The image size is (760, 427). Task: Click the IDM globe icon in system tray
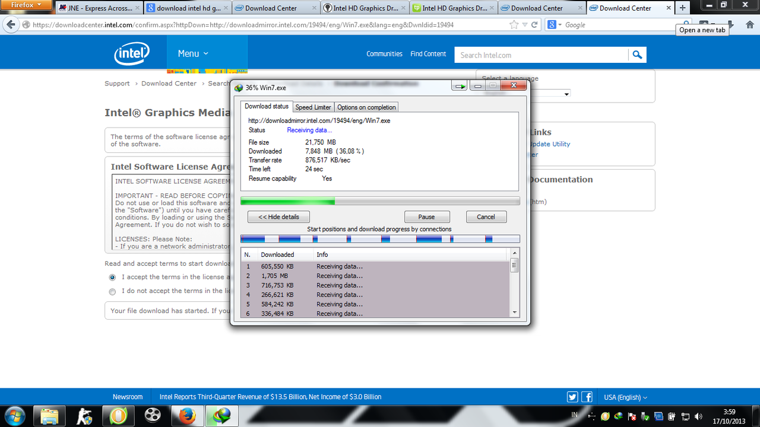click(x=618, y=416)
